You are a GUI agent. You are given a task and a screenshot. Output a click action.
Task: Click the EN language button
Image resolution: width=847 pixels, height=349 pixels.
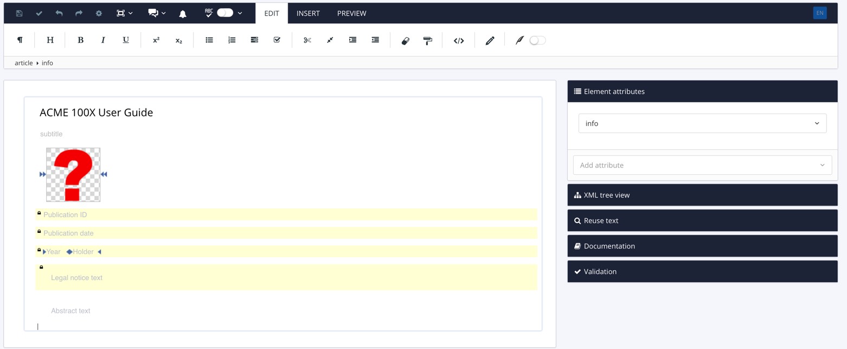tap(819, 12)
